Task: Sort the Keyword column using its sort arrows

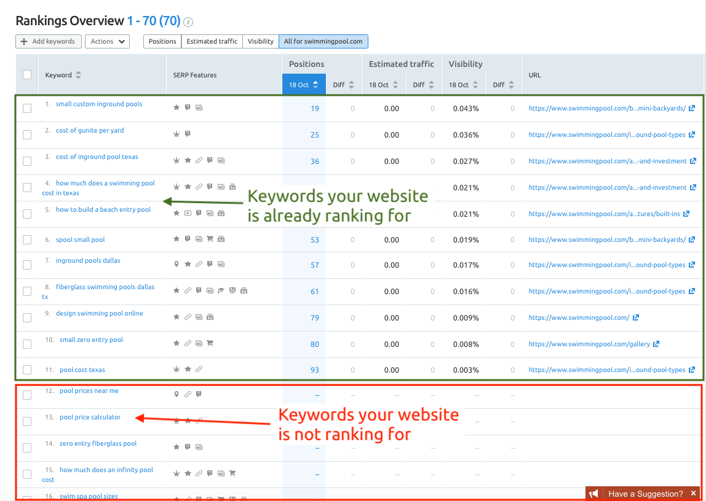Action: click(x=79, y=74)
